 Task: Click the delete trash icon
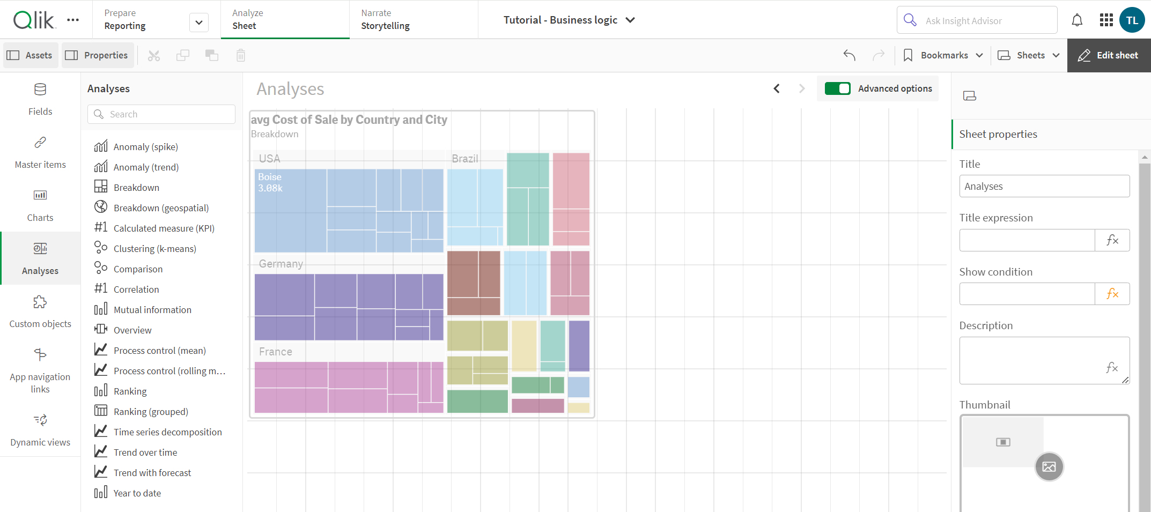point(241,55)
